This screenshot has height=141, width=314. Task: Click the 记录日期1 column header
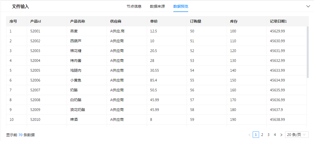278,21
